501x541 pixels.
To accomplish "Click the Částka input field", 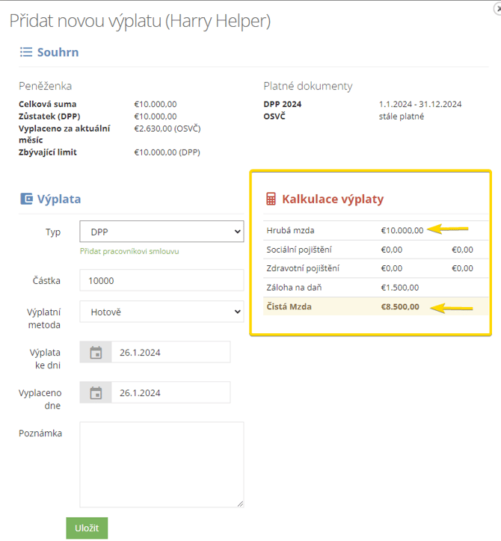I will [x=162, y=280].
